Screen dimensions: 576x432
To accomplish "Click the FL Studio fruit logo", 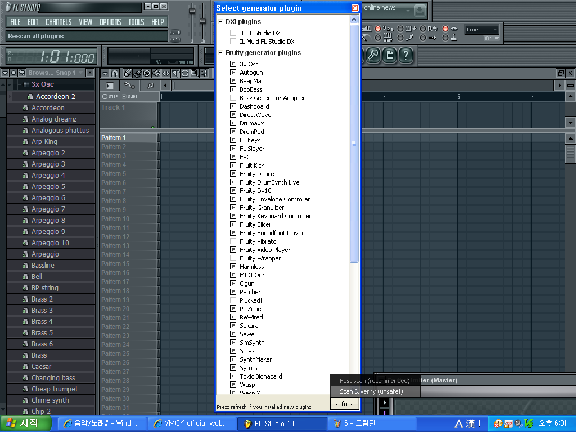I will [x=9, y=7].
